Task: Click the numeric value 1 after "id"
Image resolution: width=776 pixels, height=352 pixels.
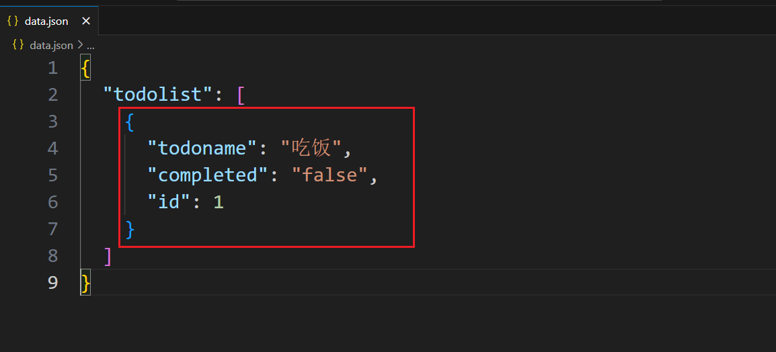Action: click(x=219, y=202)
